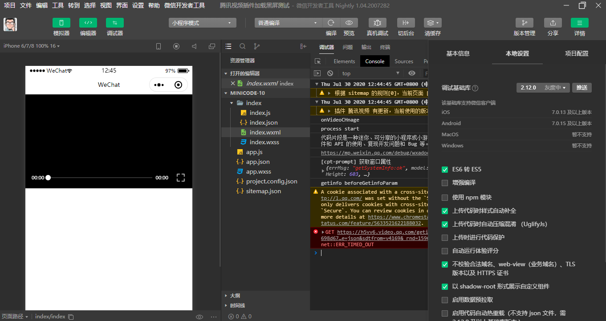Click fullscreen icon on video player
This screenshot has height=321, width=606.
pyautogui.click(x=181, y=178)
